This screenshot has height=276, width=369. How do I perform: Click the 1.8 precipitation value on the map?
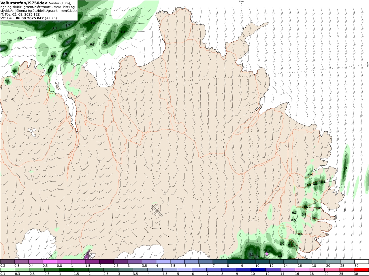click(x=280, y=256)
